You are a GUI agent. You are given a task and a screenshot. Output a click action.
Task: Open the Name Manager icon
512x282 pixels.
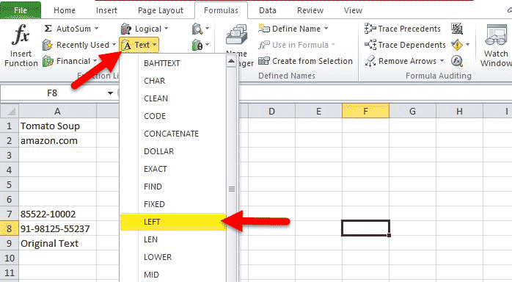pos(236,35)
